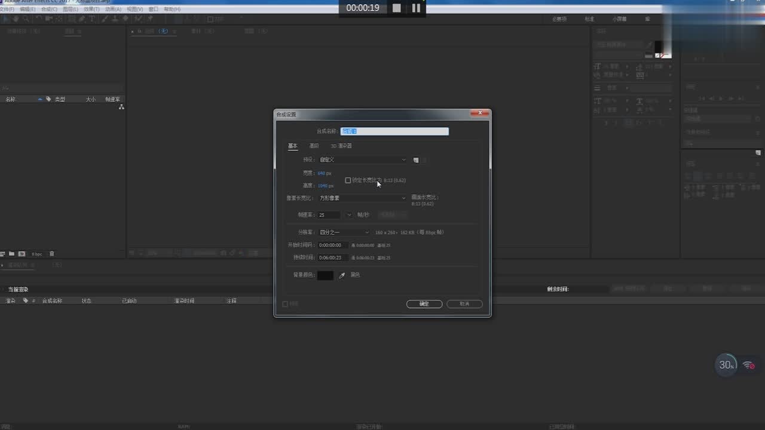The width and height of the screenshot is (765, 430).
Task: Switch to the 高级 tab in the dialog
Action: pyautogui.click(x=314, y=146)
